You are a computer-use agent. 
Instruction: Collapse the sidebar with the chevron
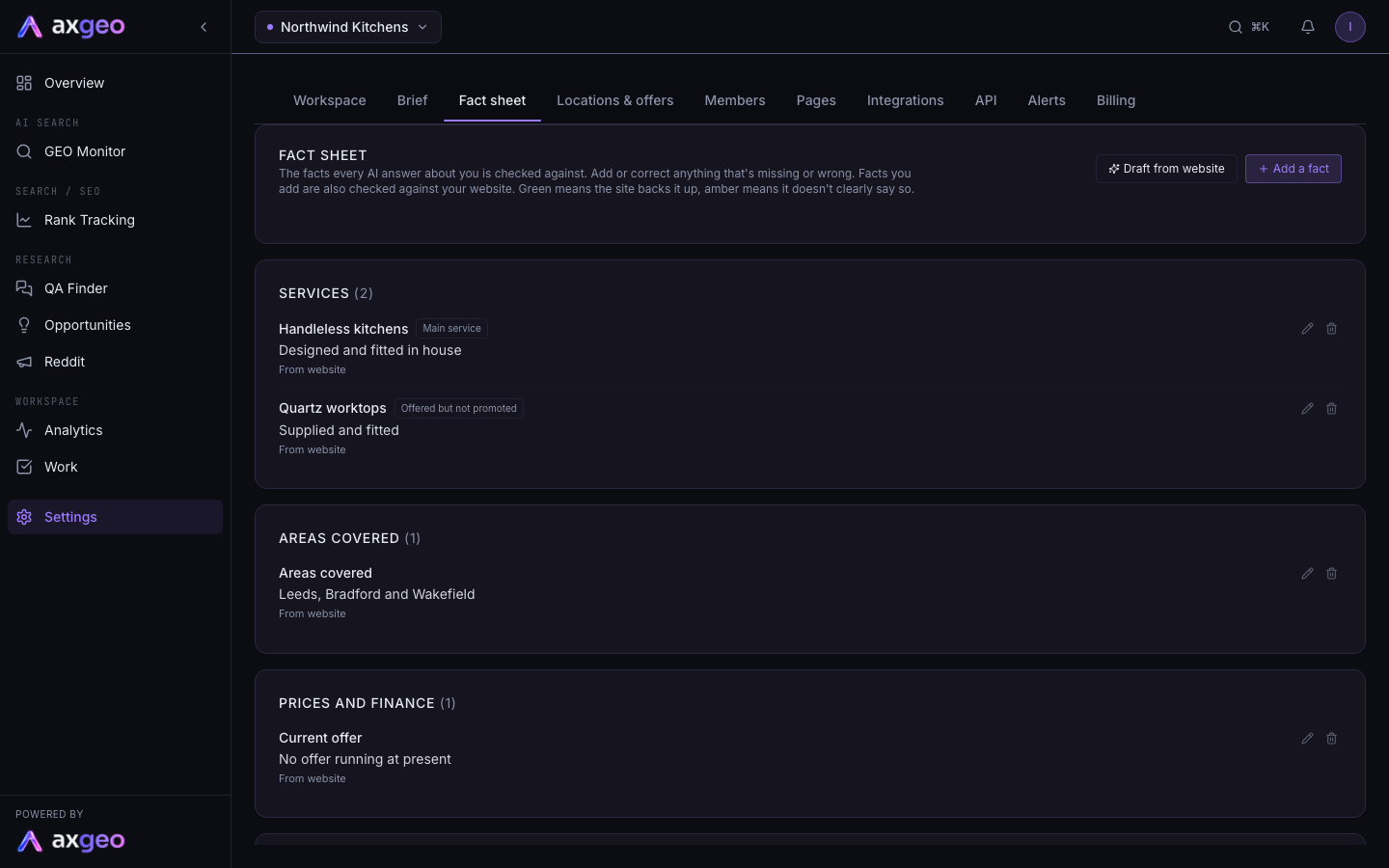(x=204, y=27)
